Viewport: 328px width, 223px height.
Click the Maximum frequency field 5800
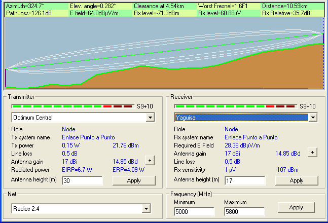tap(244, 212)
